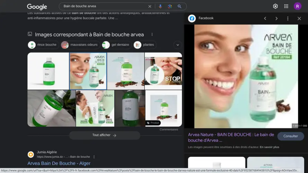Image resolution: width=308 pixels, height=173 pixels.
Task: Submit search with magnifier icon
Action: pyautogui.click(x=179, y=6)
